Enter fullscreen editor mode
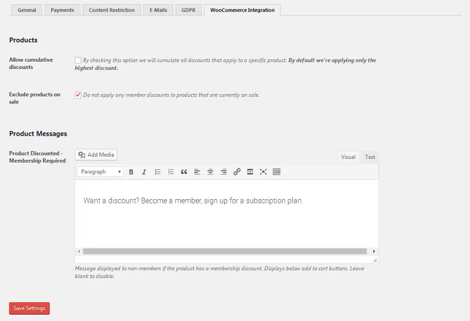Image resolution: width=470 pixels, height=321 pixels. pyautogui.click(x=263, y=172)
